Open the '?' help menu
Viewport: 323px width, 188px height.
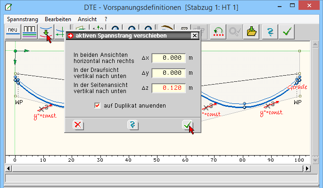(x=106, y=19)
